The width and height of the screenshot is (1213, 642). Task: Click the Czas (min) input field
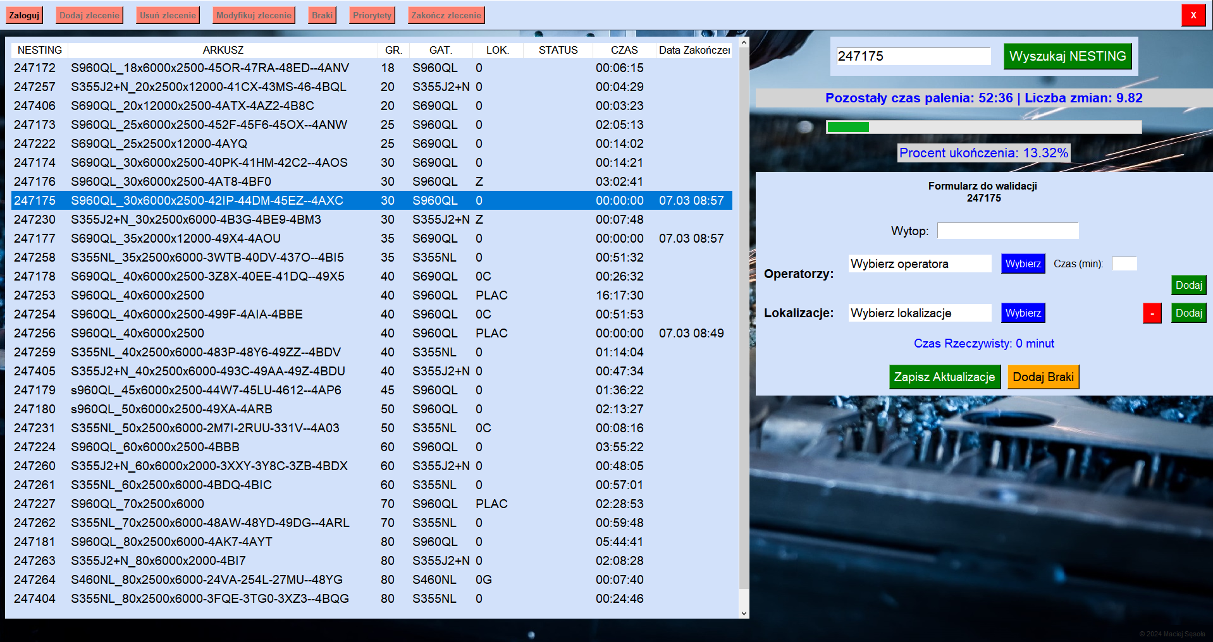point(1124,263)
